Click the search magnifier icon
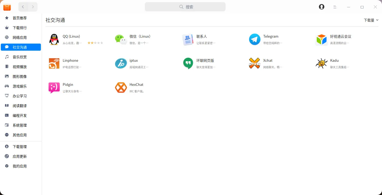The image size is (382, 195). (182, 7)
